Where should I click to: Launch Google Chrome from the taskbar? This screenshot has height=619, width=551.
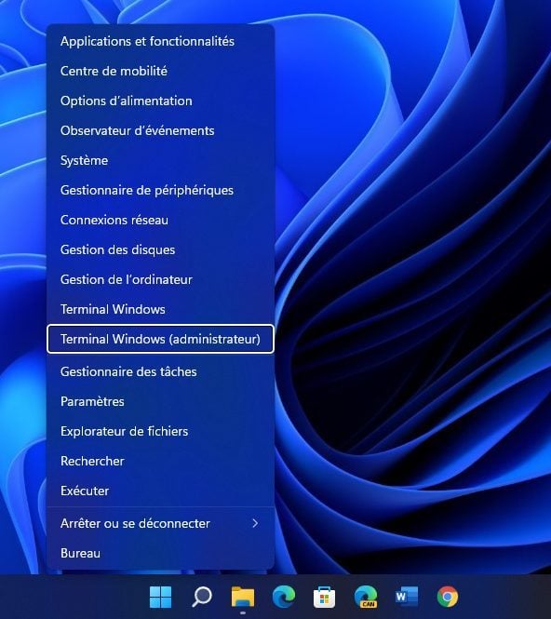[x=448, y=597]
